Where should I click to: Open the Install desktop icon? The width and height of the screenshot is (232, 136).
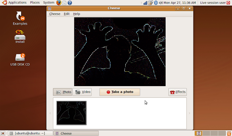point(20,37)
